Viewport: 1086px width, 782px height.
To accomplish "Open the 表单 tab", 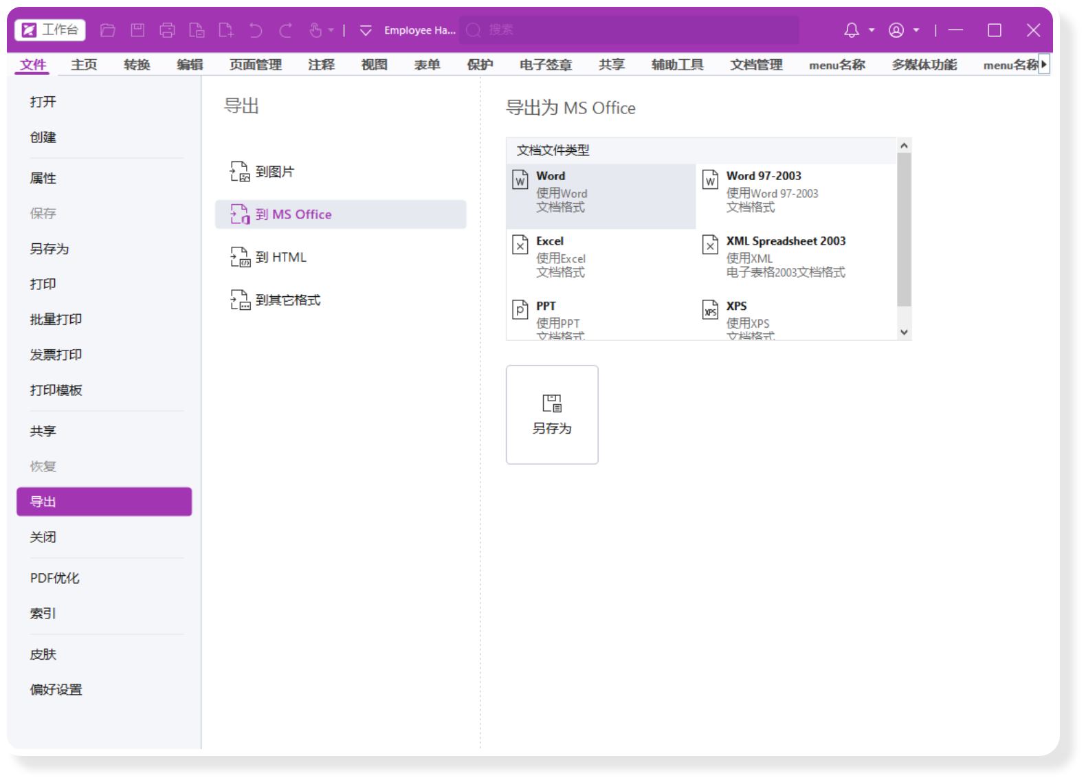I will tap(427, 65).
